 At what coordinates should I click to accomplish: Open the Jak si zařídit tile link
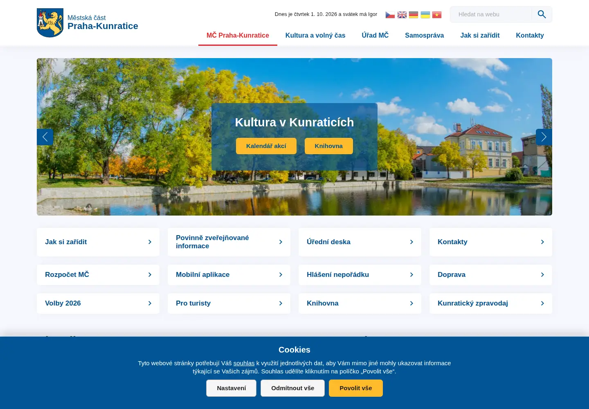[x=98, y=242]
